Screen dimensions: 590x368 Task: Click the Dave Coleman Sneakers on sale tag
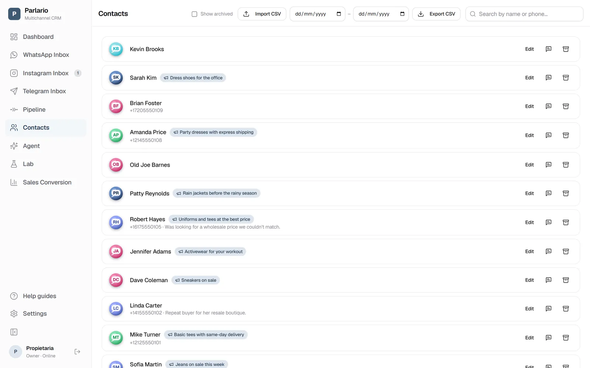coord(196,280)
